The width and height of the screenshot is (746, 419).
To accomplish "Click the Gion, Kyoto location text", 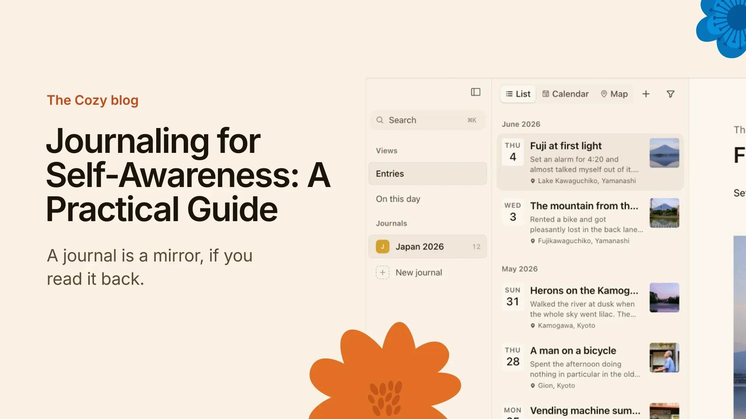I will pyautogui.click(x=556, y=386).
